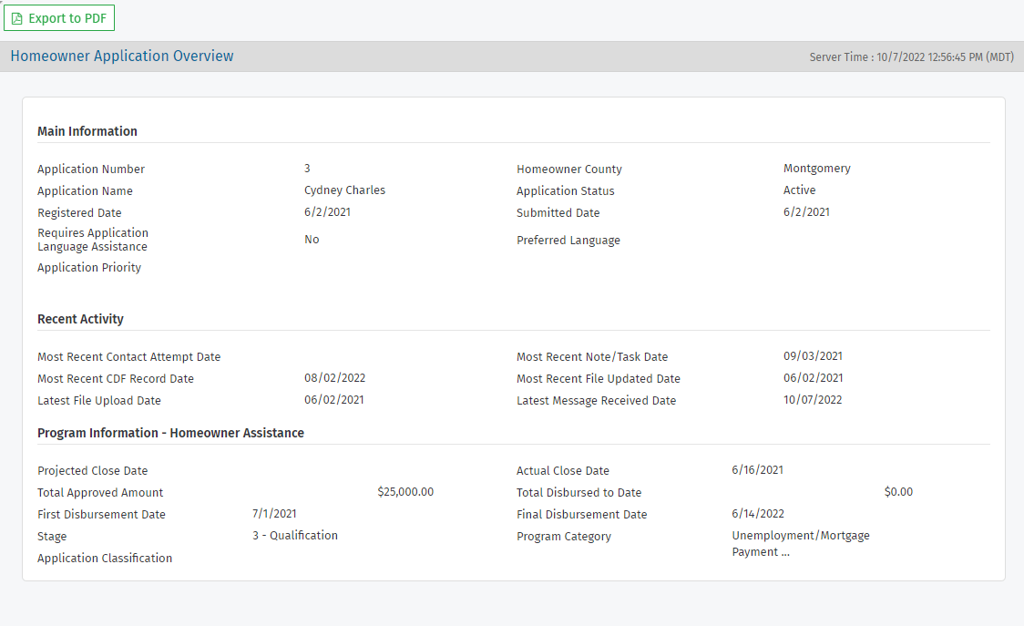Click the CDF record date 08/02/2022

335,378
